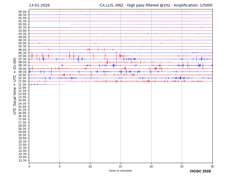This screenshot has width=241, height=181.
Task: Click the vertical UTC local time axis label
Action: (15, 86)
